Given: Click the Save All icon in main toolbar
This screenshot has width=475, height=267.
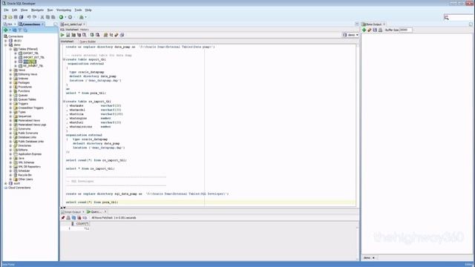Looking at the screenshot, I should [21, 17].
